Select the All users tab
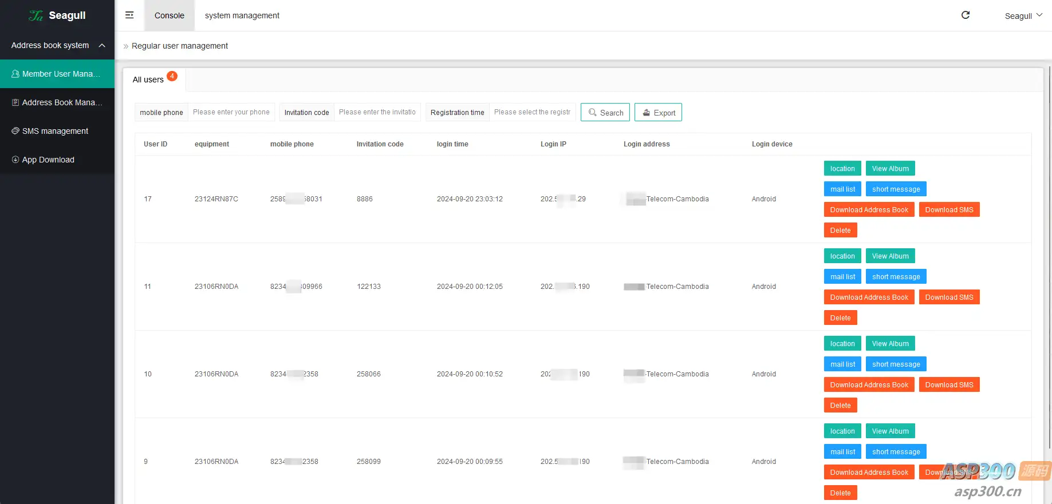This screenshot has width=1052, height=504. 155,80
